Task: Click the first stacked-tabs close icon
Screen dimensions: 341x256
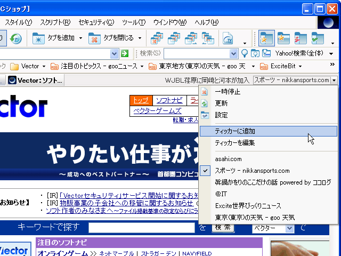Action: pos(157,38)
